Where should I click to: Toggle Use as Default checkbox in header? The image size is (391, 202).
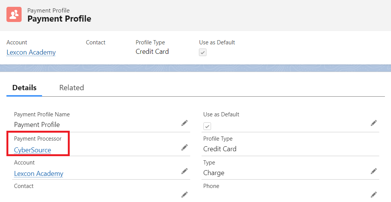click(203, 53)
